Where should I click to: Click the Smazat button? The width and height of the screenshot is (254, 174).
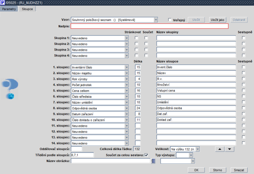tap(239, 170)
